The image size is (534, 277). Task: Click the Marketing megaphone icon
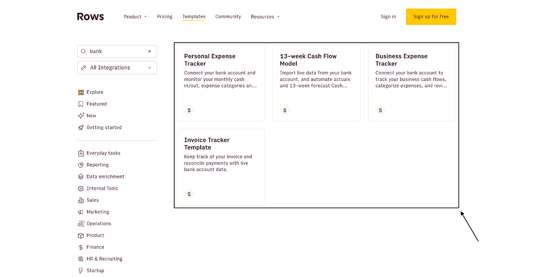pyautogui.click(x=81, y=212)
